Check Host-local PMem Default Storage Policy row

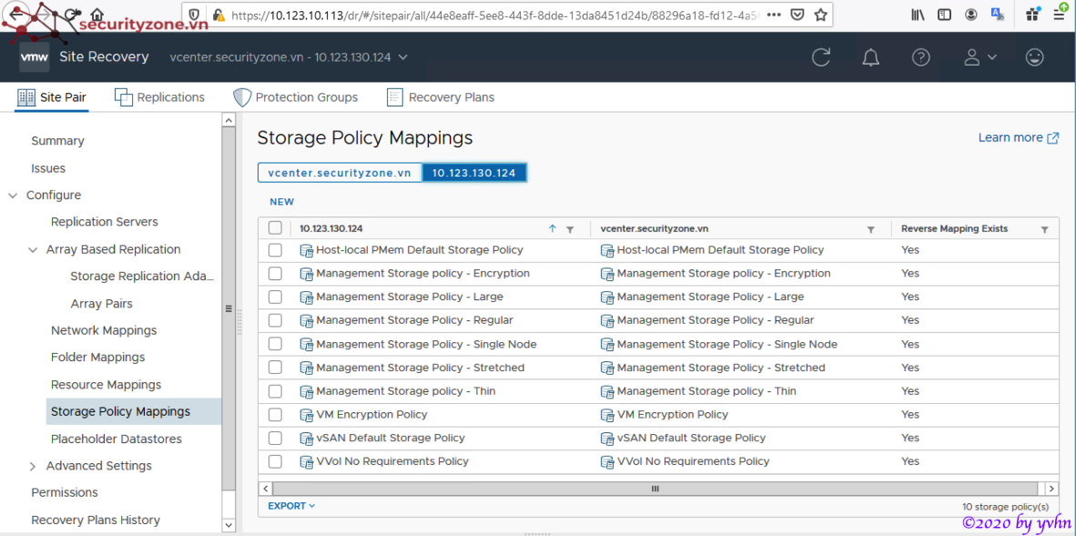[275, 250]
